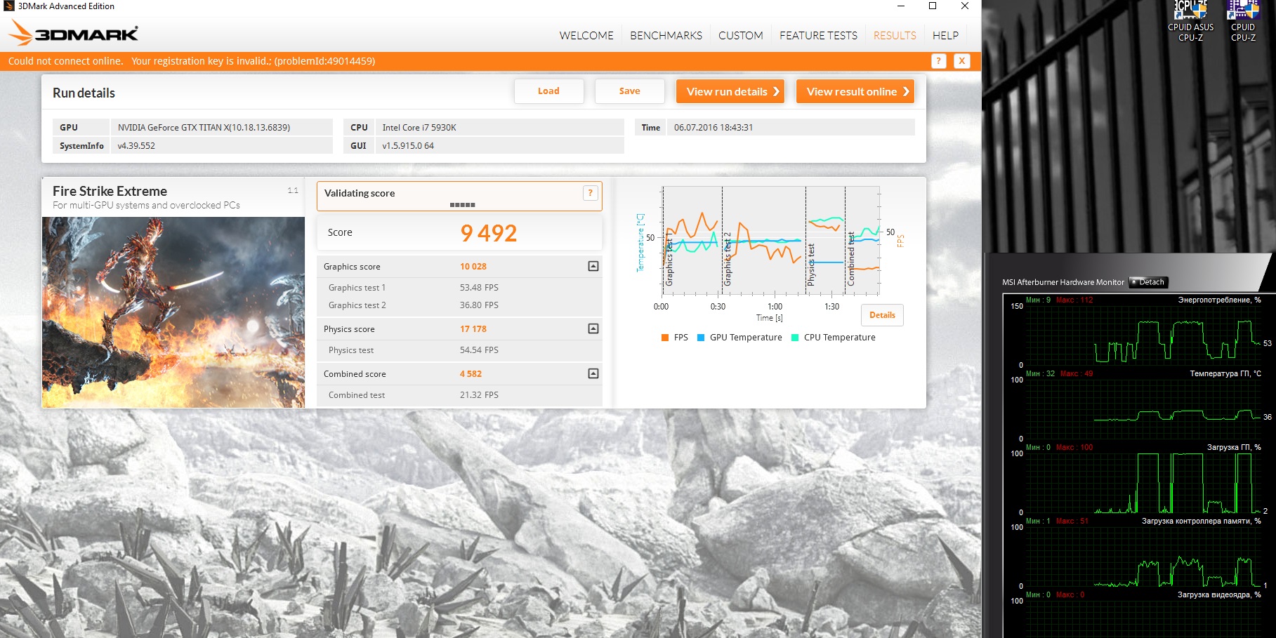Screen dimensions: 1276x638
Task: Click the Fire Strike Extreme title
Action: pyautogui.click(x=110, y=191)
